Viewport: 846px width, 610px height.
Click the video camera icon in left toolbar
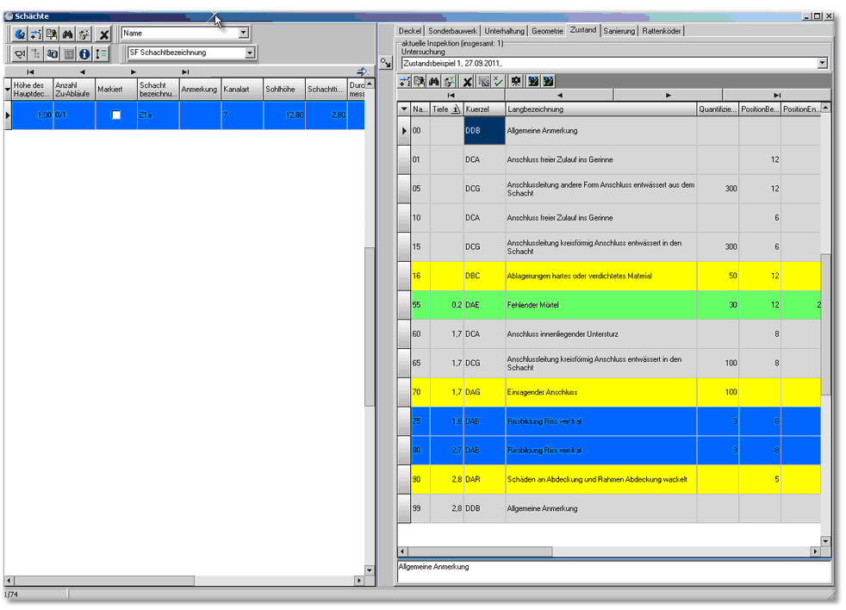[x=20, y=53]
